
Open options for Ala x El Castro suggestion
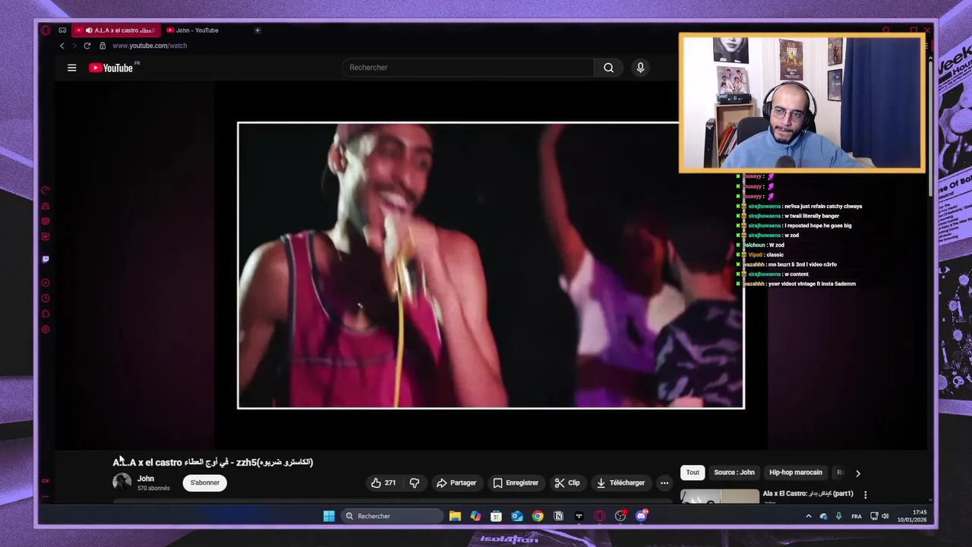click(865, 495)
